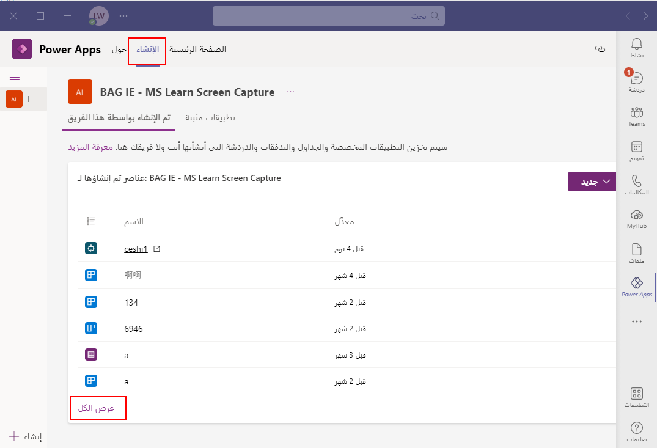This screenshot has height=448, width=657.
Task: Switch to the Build (الإنشاء) tab
Action: pos(147,50)
